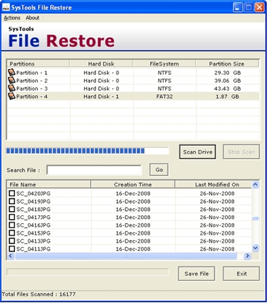The height and width of the screenshot is (303, 267).
Task: Sort by the FileSystem column header
Action: click(x=165, y=64)
